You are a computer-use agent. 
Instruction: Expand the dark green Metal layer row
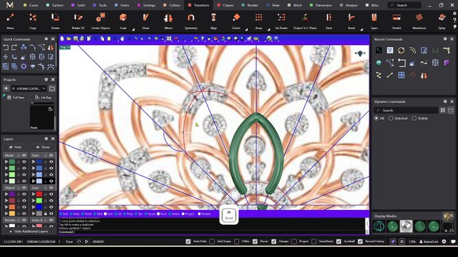pos(6,162)
